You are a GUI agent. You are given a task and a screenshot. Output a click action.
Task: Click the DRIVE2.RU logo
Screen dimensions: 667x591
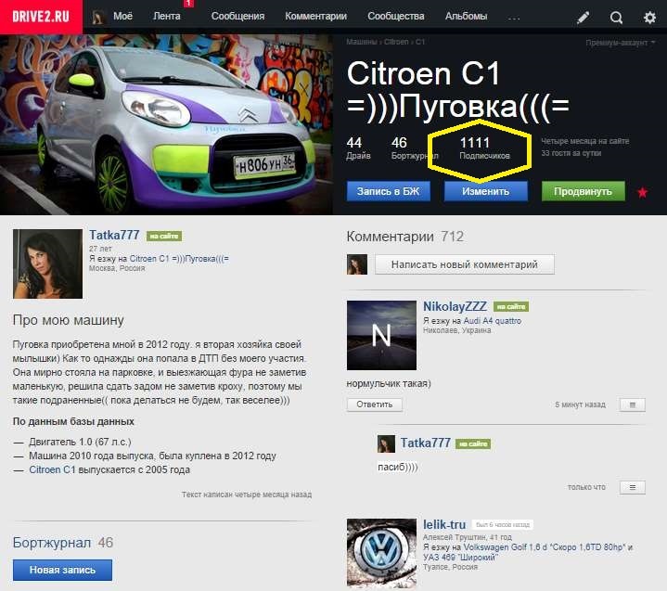[41, 17]
